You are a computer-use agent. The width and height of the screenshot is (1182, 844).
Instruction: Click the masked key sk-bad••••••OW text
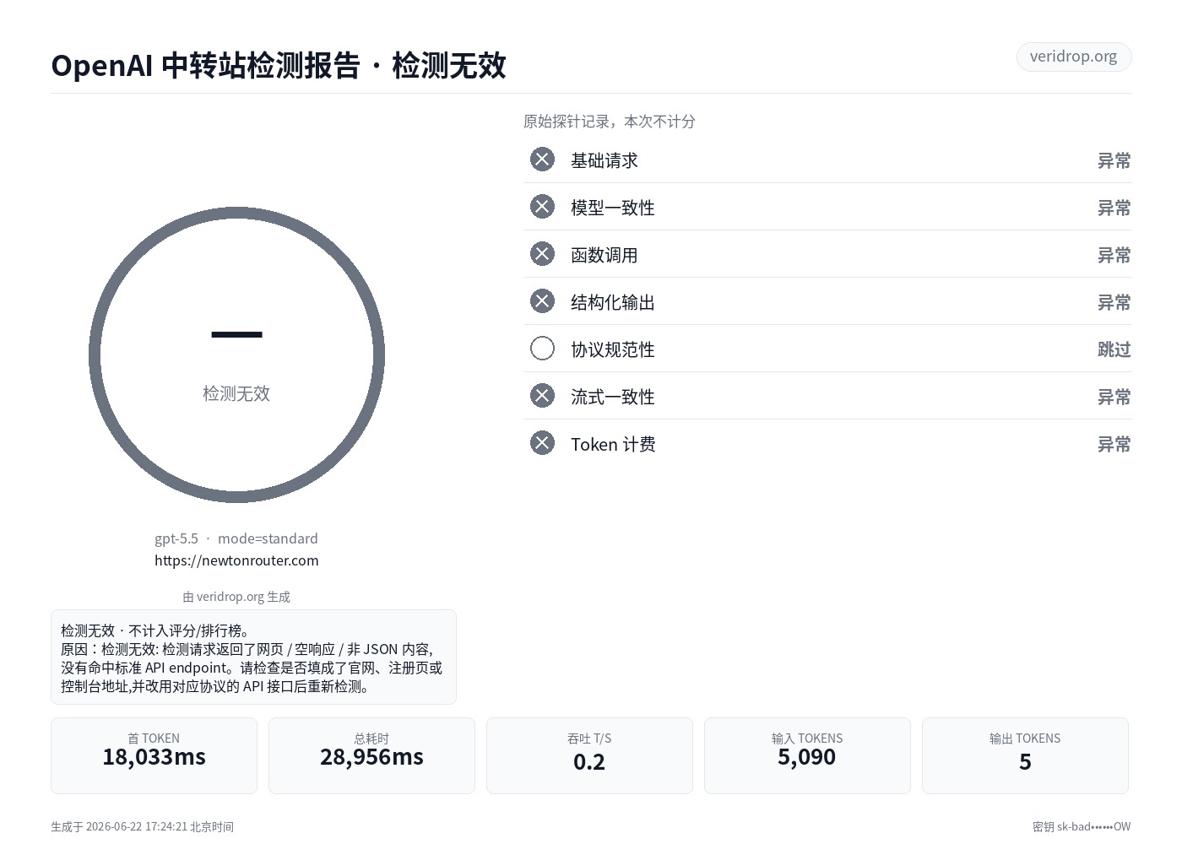pos(1082,827)
